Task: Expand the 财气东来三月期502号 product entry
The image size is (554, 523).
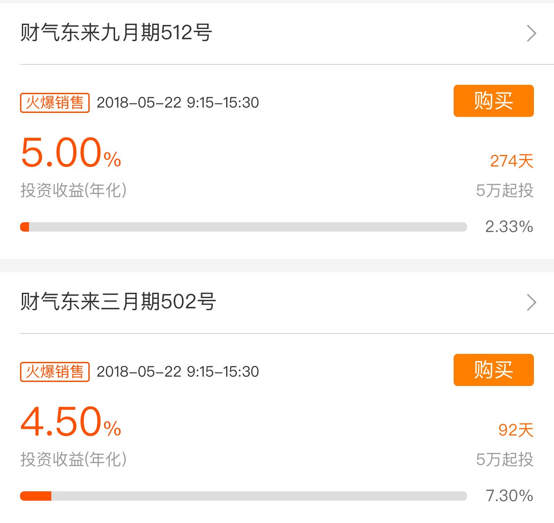Action: (x=531, y=303)
